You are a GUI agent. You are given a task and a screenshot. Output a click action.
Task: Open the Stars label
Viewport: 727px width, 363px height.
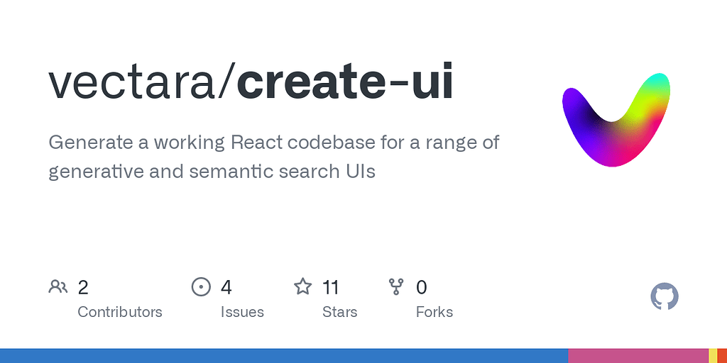tap(339, 312)
